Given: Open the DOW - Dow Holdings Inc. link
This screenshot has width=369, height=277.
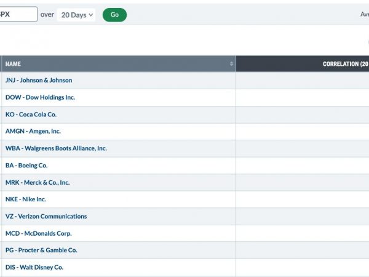Looking at the screenshot, I should tap(40, 97).
